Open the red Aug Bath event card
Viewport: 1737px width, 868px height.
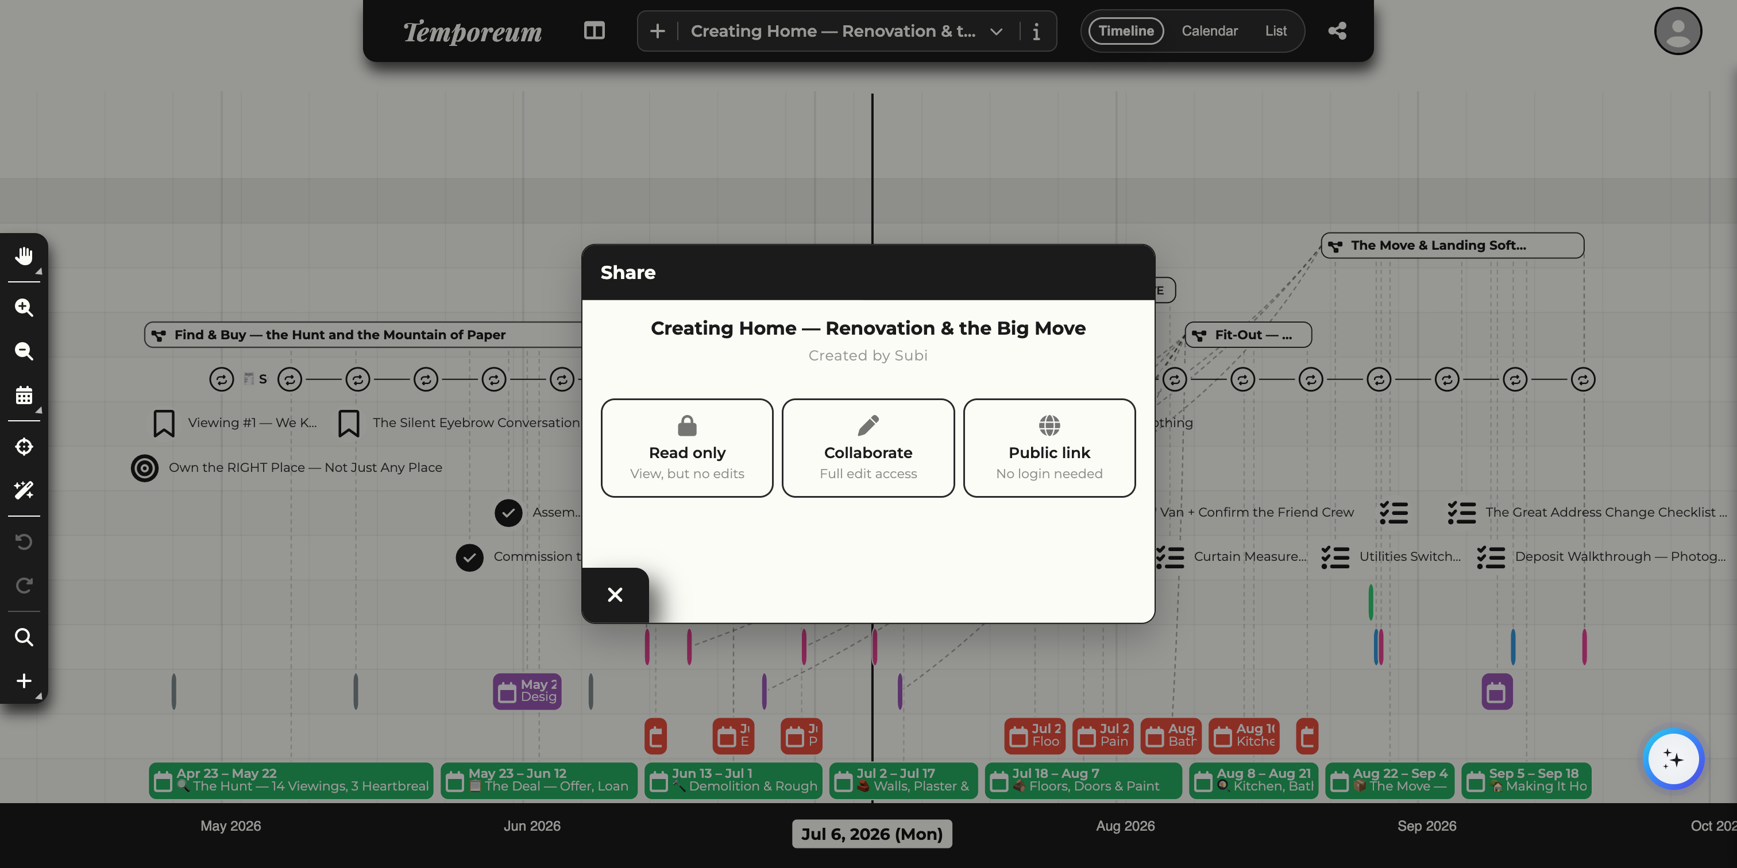(1171, 736)
